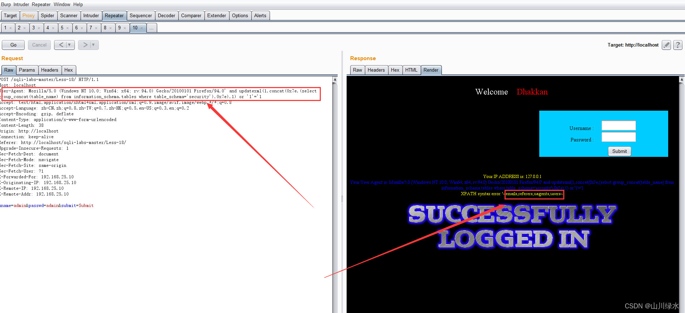Click the Cancel button
This screenshot has width=685, height=313.
tap(39, 45)
